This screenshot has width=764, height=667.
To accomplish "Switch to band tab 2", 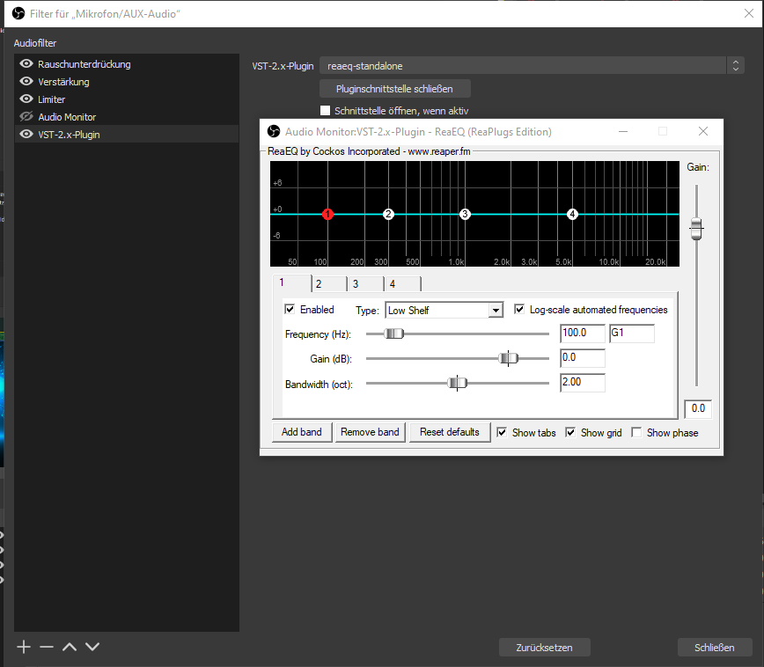I will 319,283.
